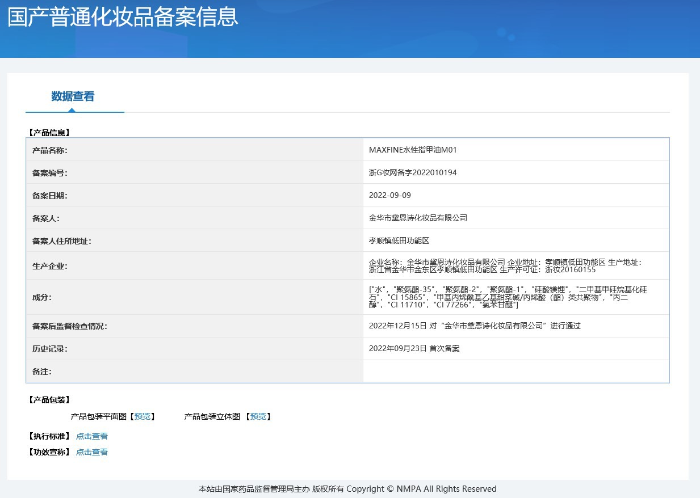
Task: Click 点击查看 next to 功效宣称
Action: point(92,452)
